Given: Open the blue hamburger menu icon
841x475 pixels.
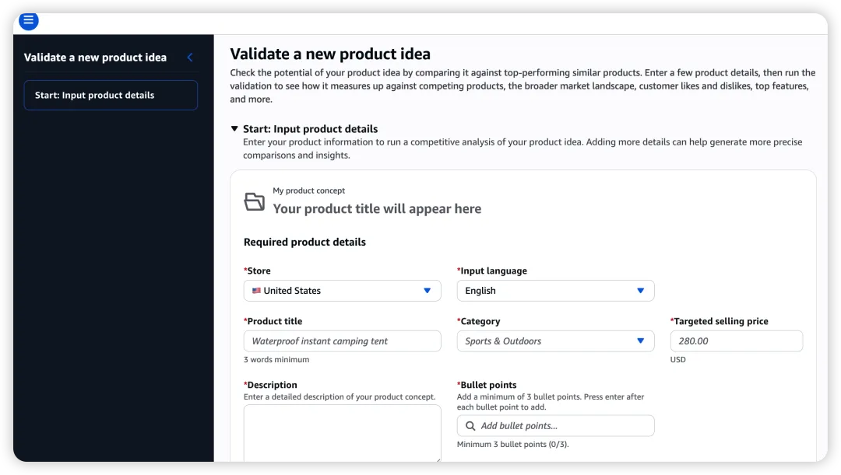Looking at the screenshot, I should pyautogui.click(x=29, y=21).
